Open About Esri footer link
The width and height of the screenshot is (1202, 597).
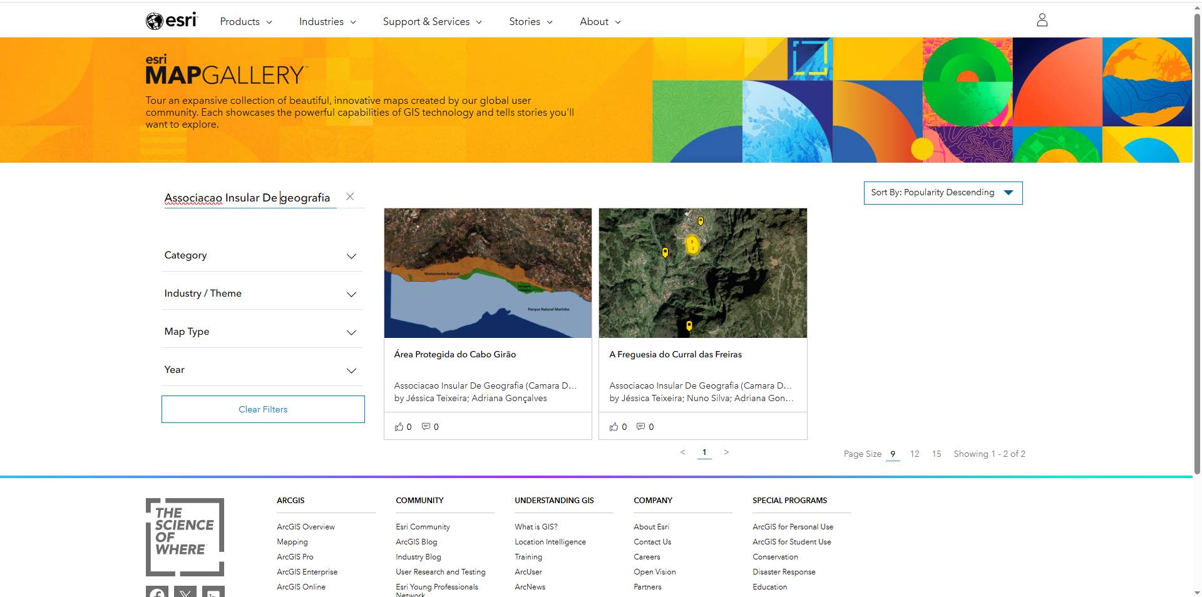tap(651, 527)
